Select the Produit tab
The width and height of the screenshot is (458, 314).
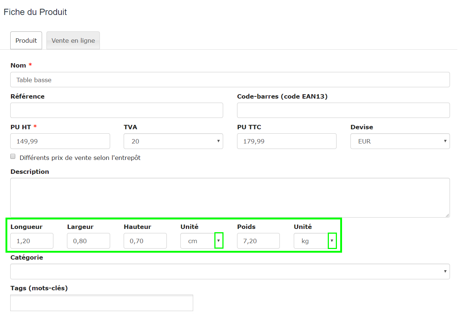pyautogui.click(x=26, y=40)
